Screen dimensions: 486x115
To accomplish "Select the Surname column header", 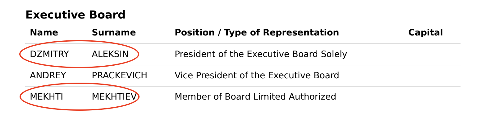I will click(114, 33).
